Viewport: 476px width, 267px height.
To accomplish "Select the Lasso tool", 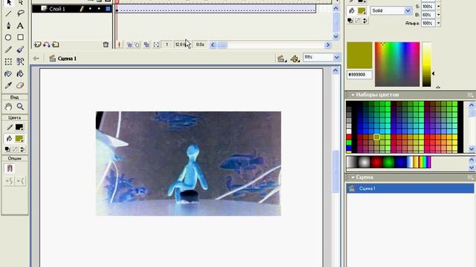I will 20,13.
